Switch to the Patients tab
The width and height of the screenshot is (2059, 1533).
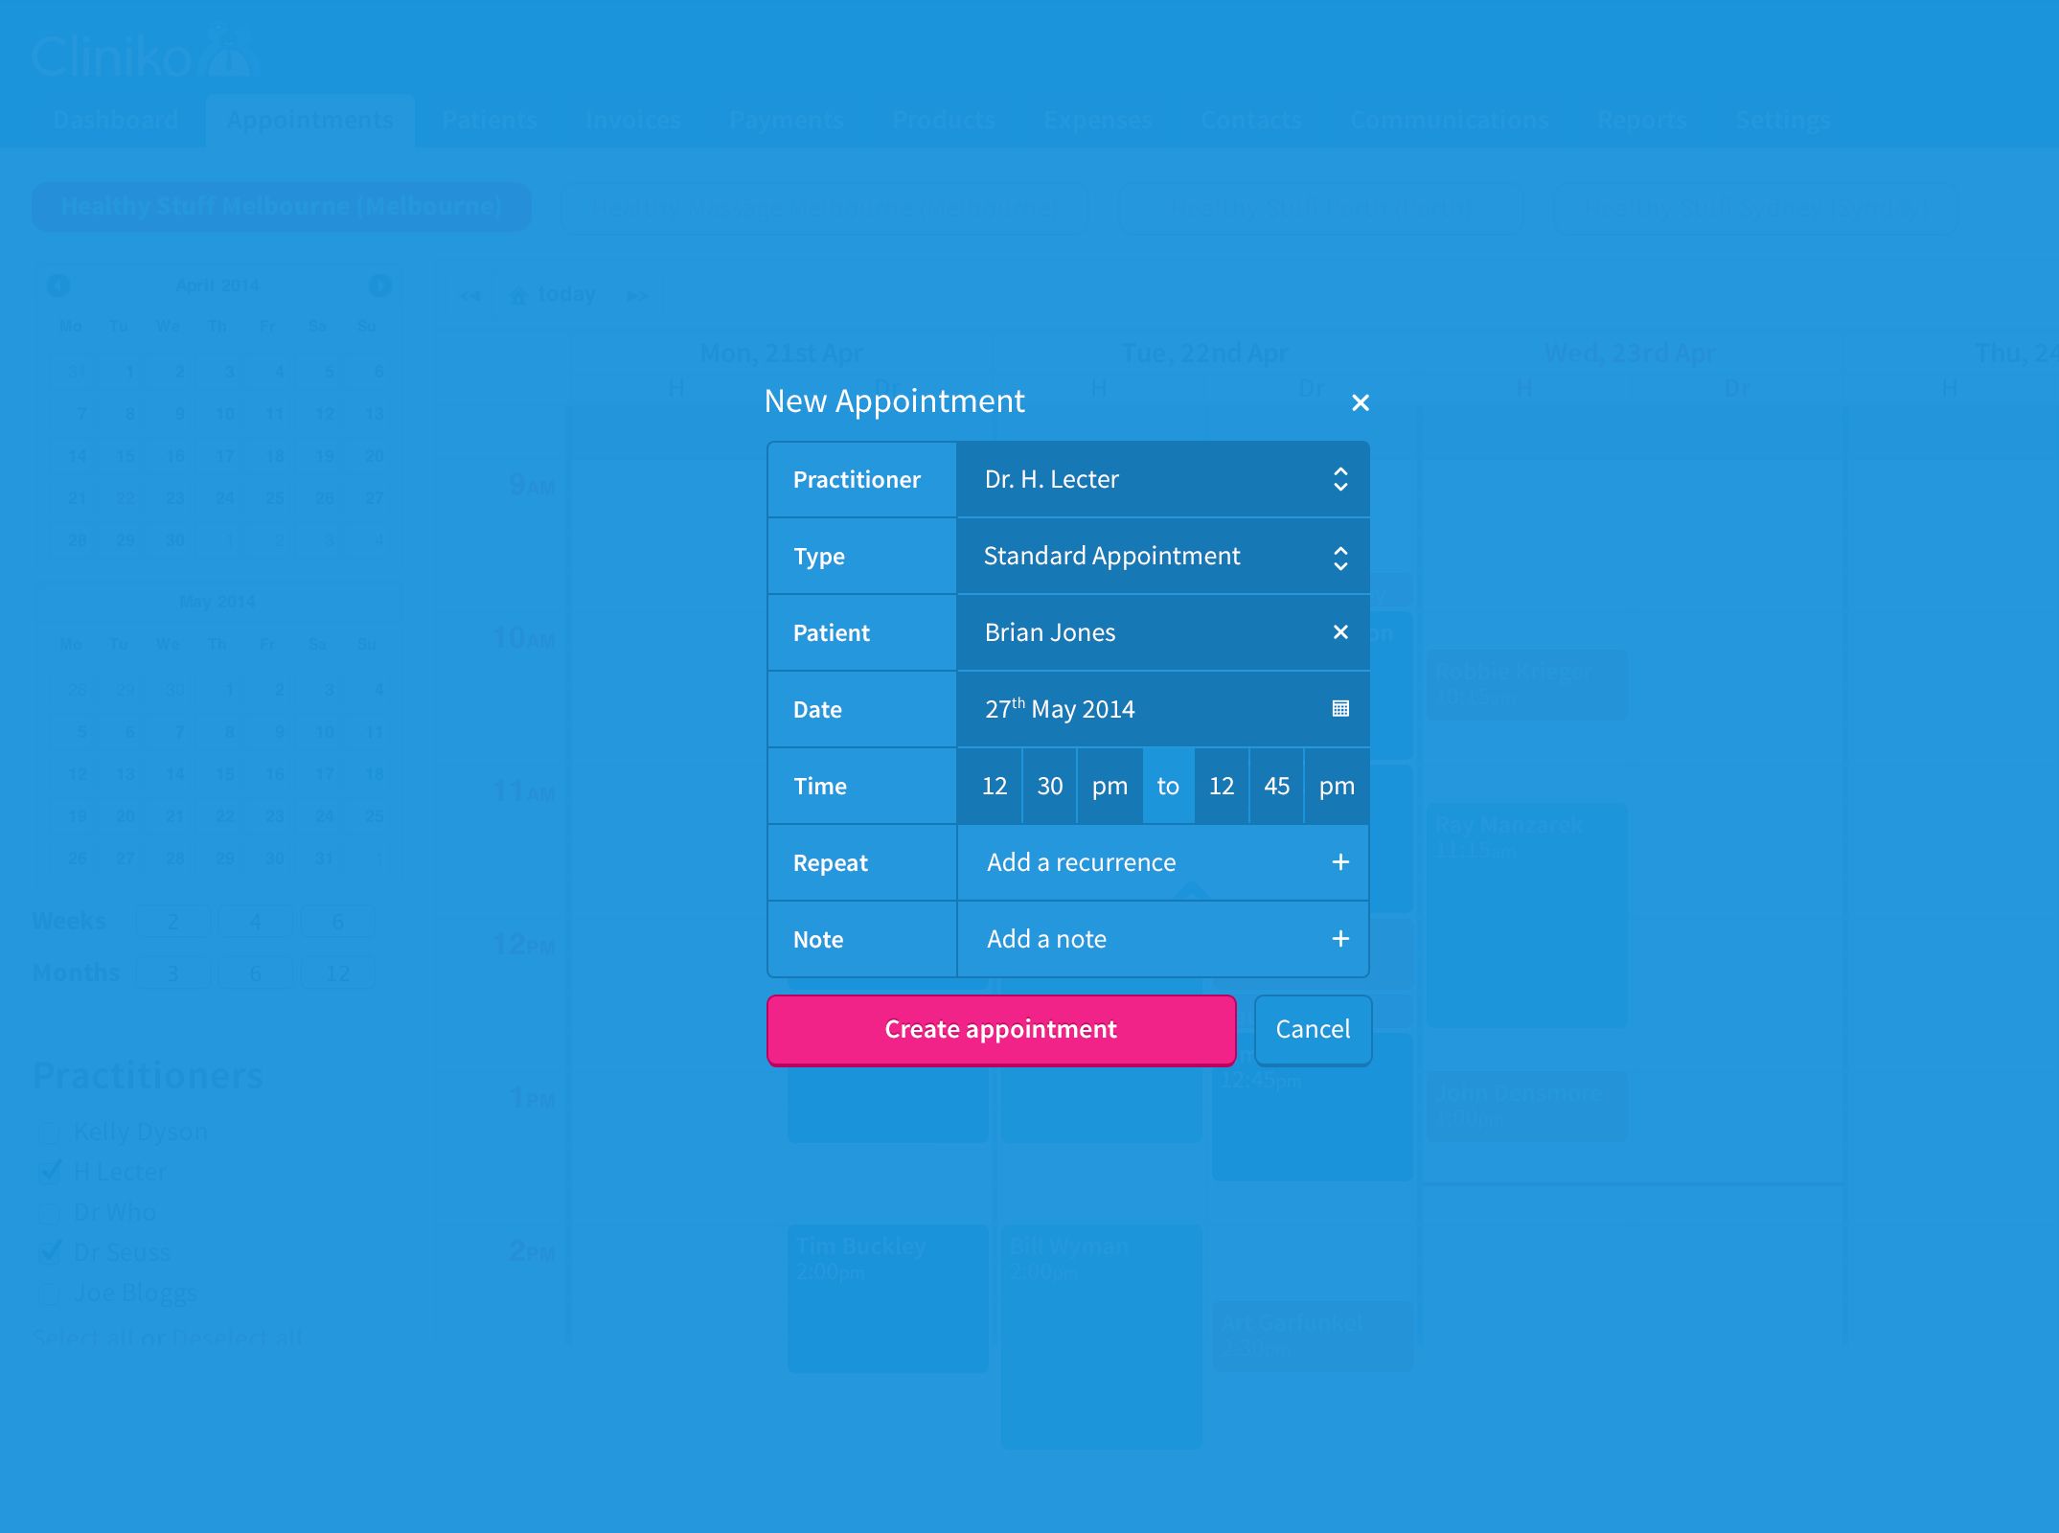click(489, 121)
